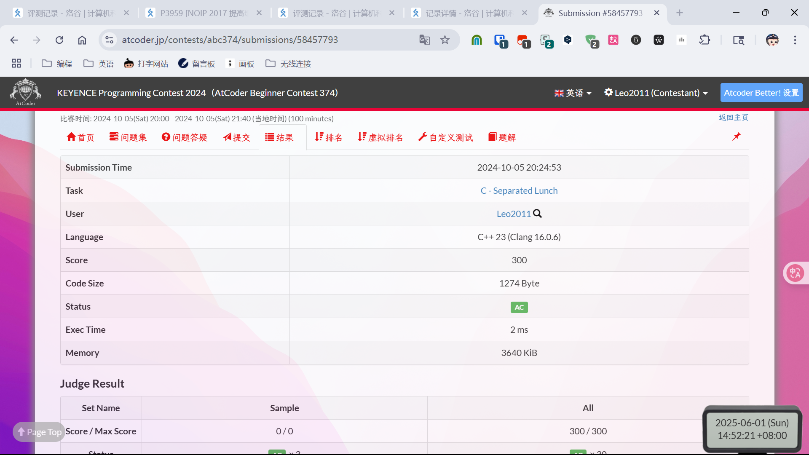809x455 pixels.
Task: Click the 2024-10-05 20:24:53 submission time
Action: [519, 167]
